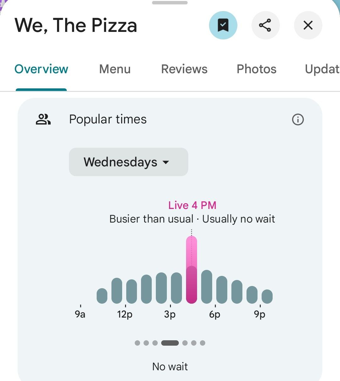340x381 pixels.
Task: Tap the share icon
Action: click(265, 25)
